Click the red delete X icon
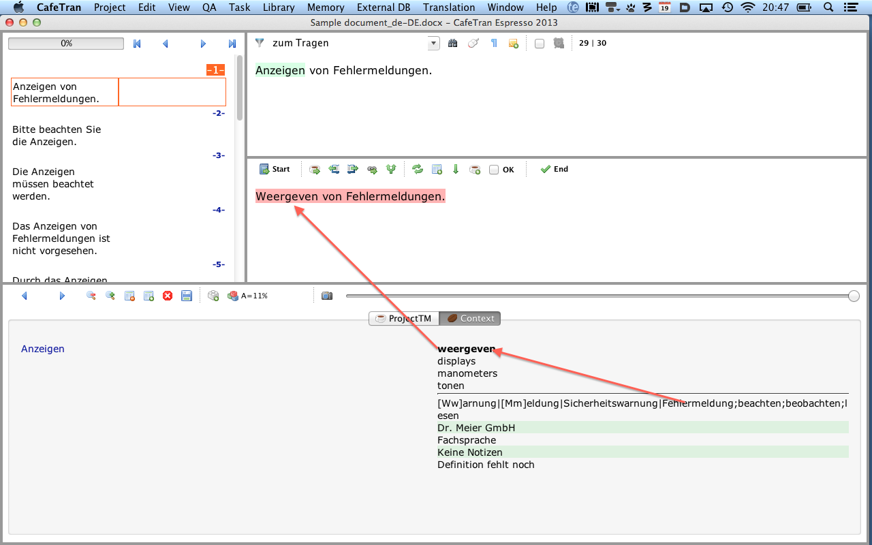 (x=168, y=296)
